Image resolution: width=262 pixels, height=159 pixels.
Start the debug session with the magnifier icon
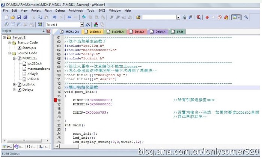pyautogui.click(x=199, y=17)
